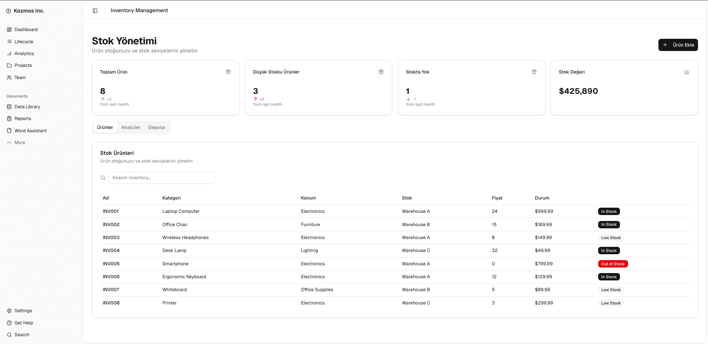Viewport: 708px width, 344px height.
Task: Click Ergonomic Keyboard product name
Action: [x=184, y=277]
